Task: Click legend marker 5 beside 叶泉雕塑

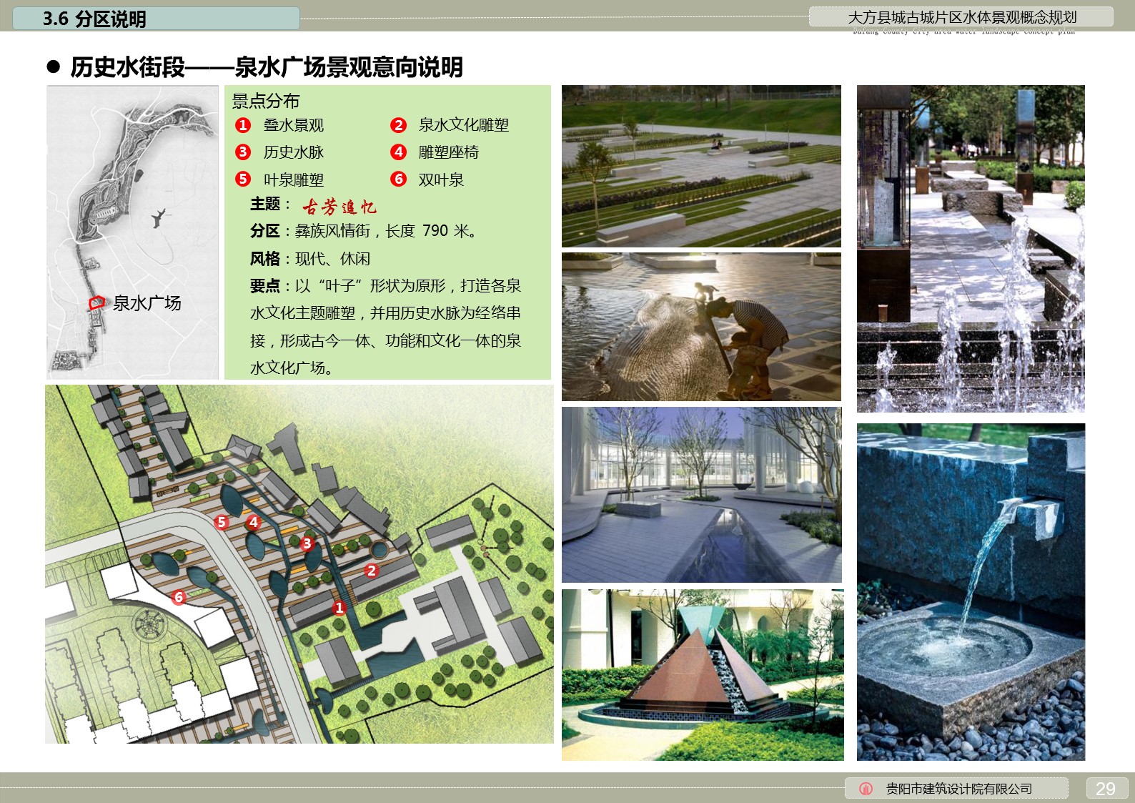Action: (243, 179)
